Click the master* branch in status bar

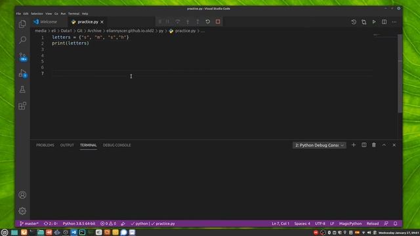tap(29, 224)
